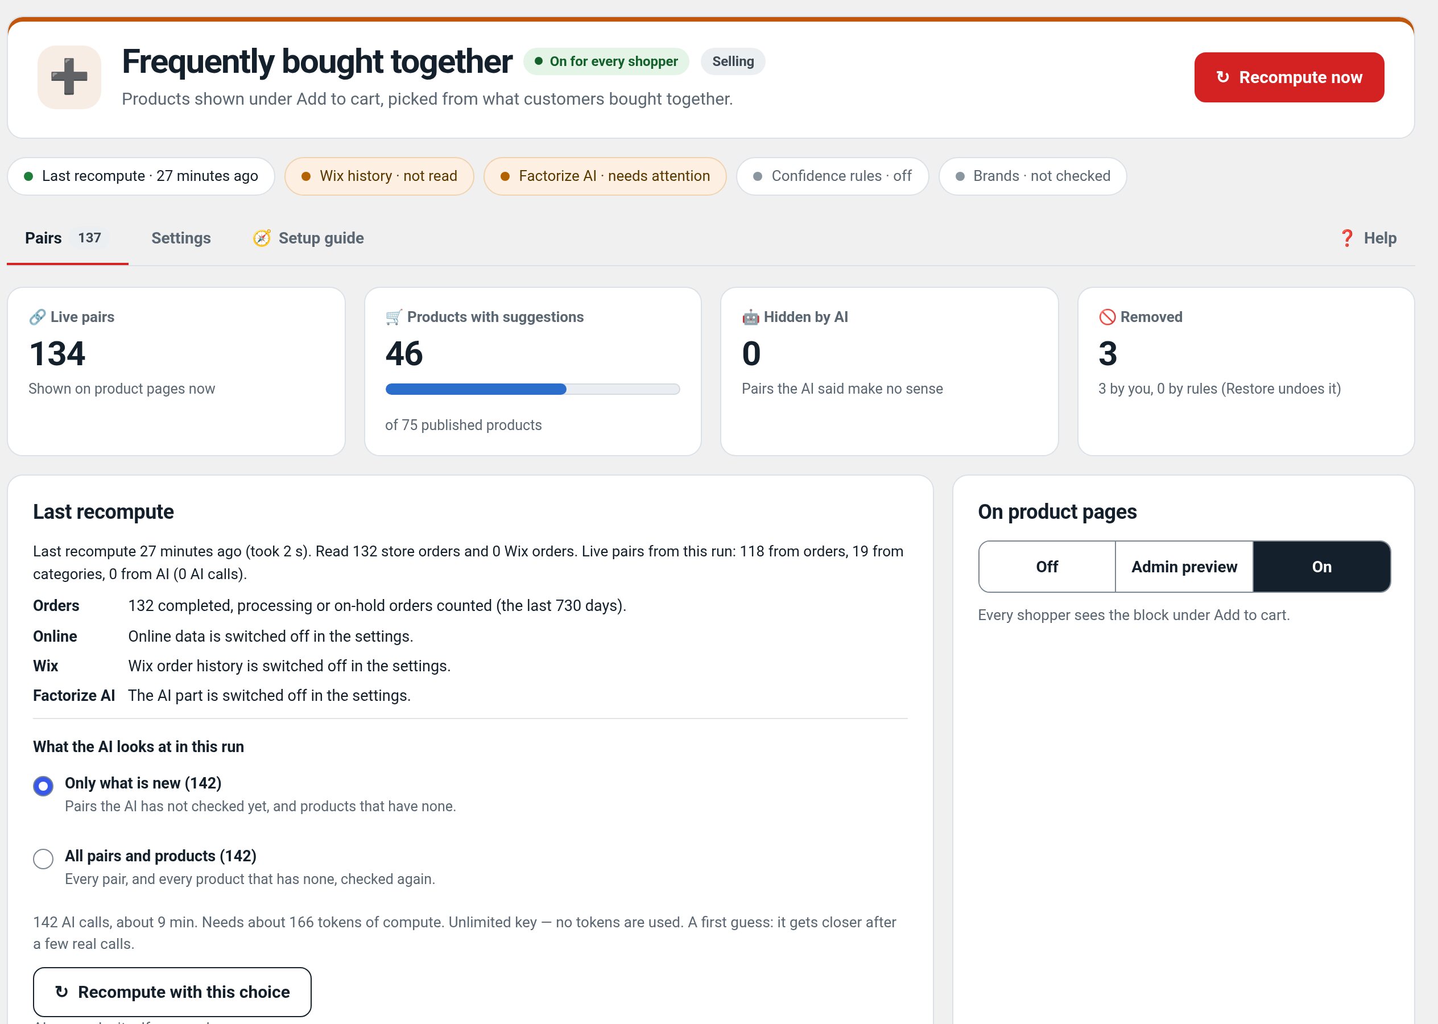Click the compass icon on Setup guide

coord(262,238)
